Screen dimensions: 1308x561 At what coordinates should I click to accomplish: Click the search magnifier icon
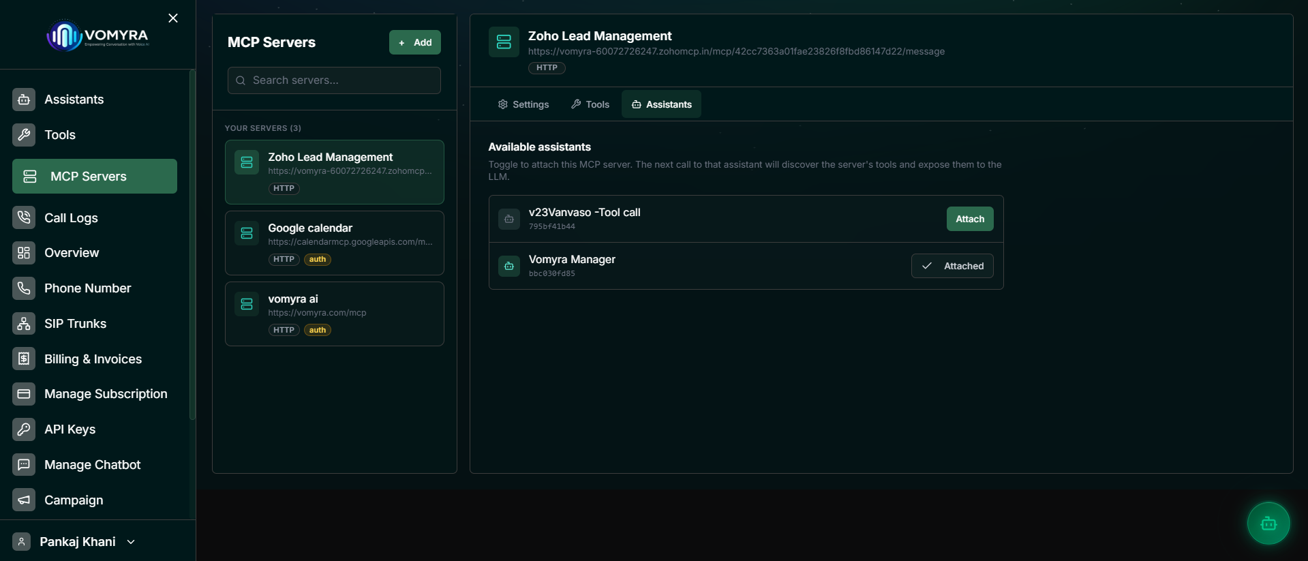click(x=241, y=80)
